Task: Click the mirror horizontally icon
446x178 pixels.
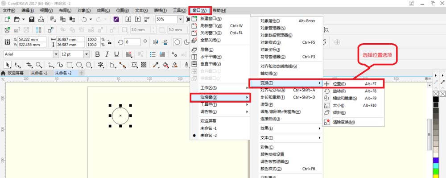Action: tap(156, 42)
